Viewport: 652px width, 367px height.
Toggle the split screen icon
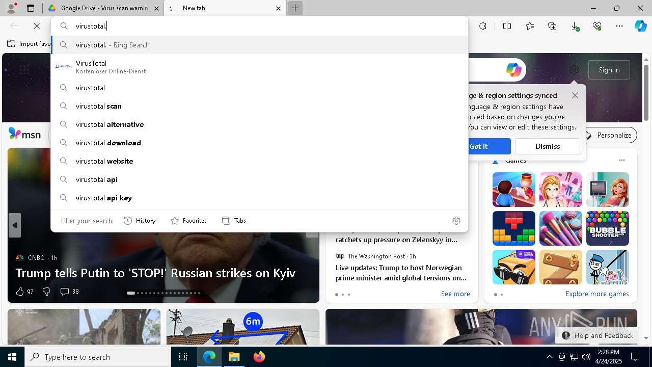[x=507, y=26]
